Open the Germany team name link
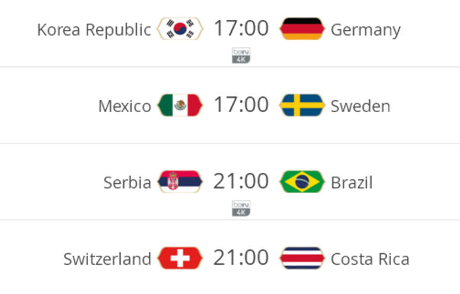This screenshot has height=294, width=460. tap(365, 31)
